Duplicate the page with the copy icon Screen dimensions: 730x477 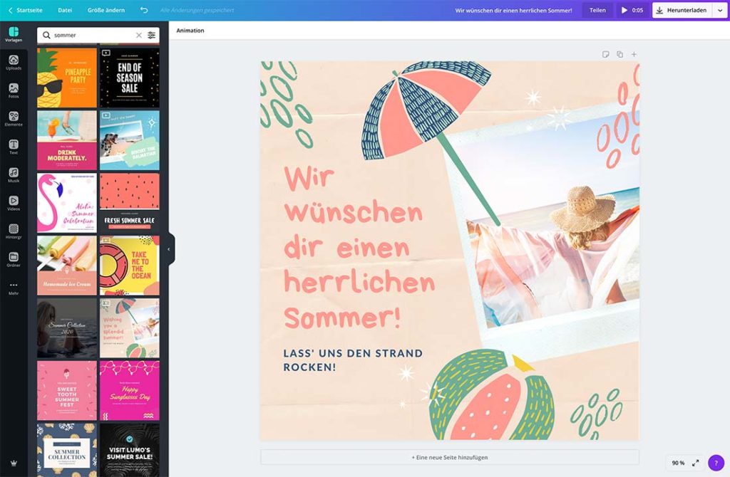620,54
